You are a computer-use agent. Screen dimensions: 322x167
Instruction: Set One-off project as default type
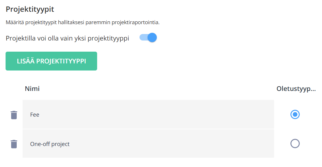[x=295, y=143]
